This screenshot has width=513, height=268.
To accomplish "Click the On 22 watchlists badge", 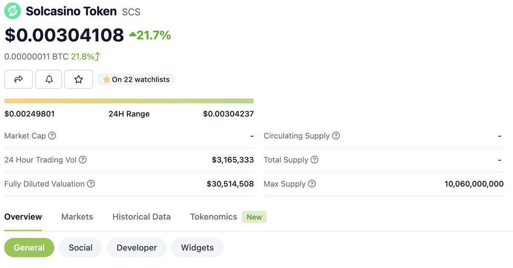I will pyautogui.click(x=136, y=79).
